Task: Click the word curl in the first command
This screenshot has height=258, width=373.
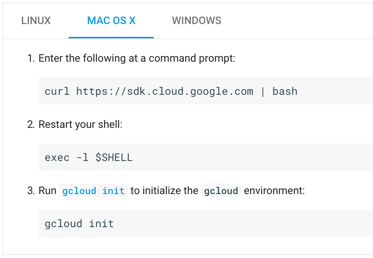Action: pyautogui.click(x=57, y=91)
